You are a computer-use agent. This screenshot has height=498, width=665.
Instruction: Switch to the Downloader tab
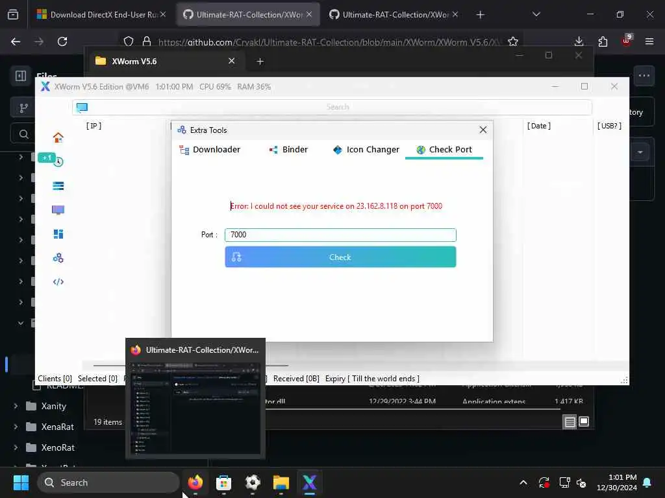(210, 150)
